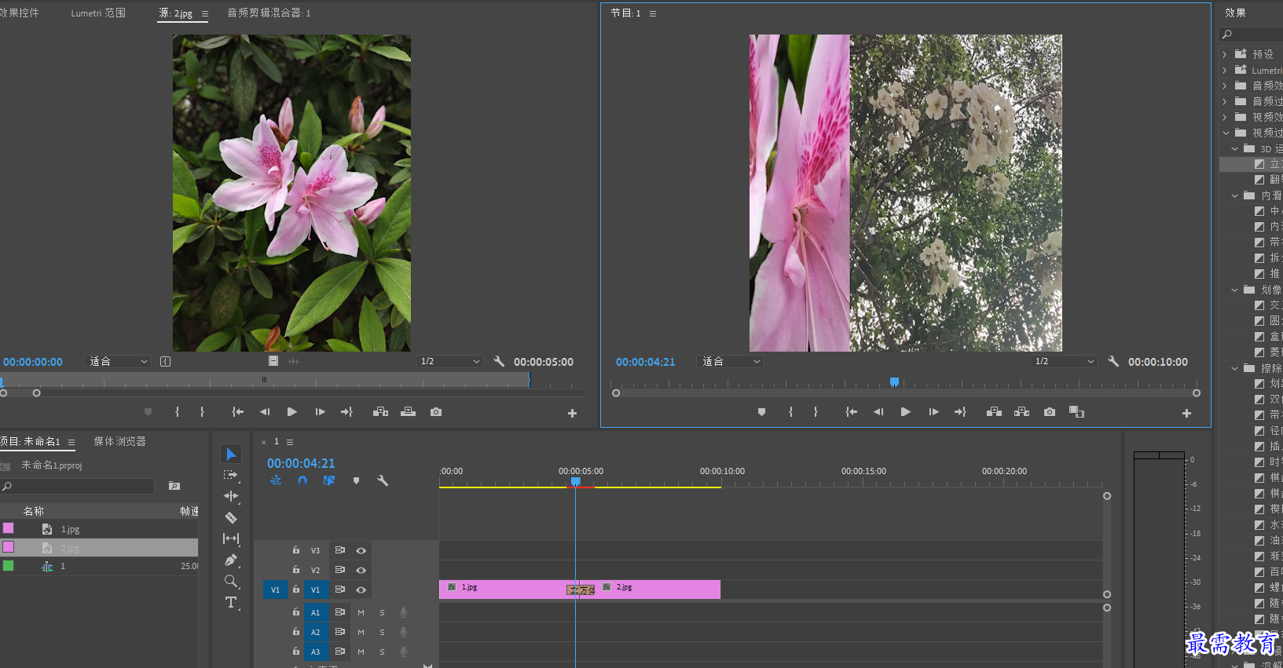Play the clip in Source monitor

[291, 412]
